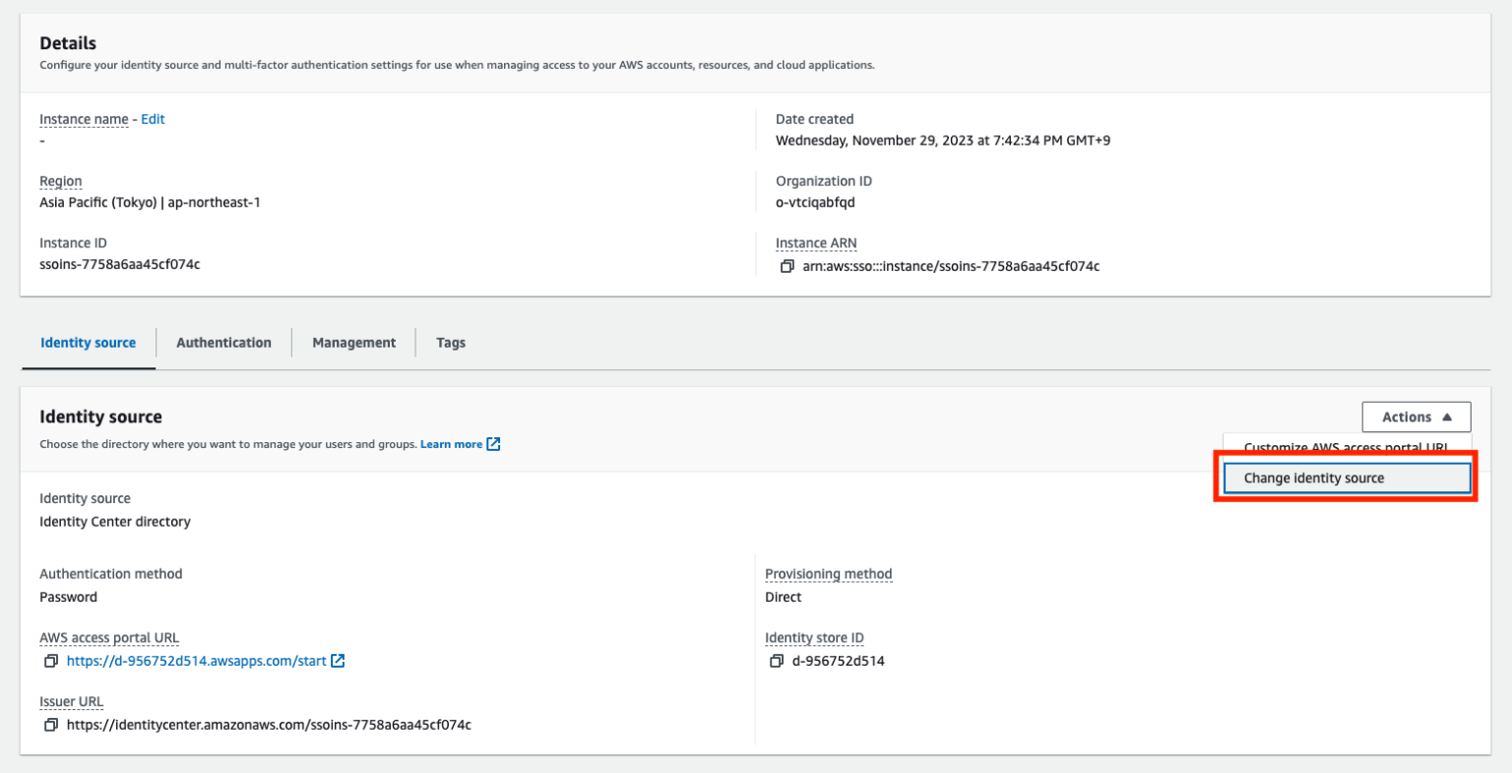The height and width of the screenshot is (773, 1512).
Task: Switch to the Authentication tab
Action: click(223, 342)
